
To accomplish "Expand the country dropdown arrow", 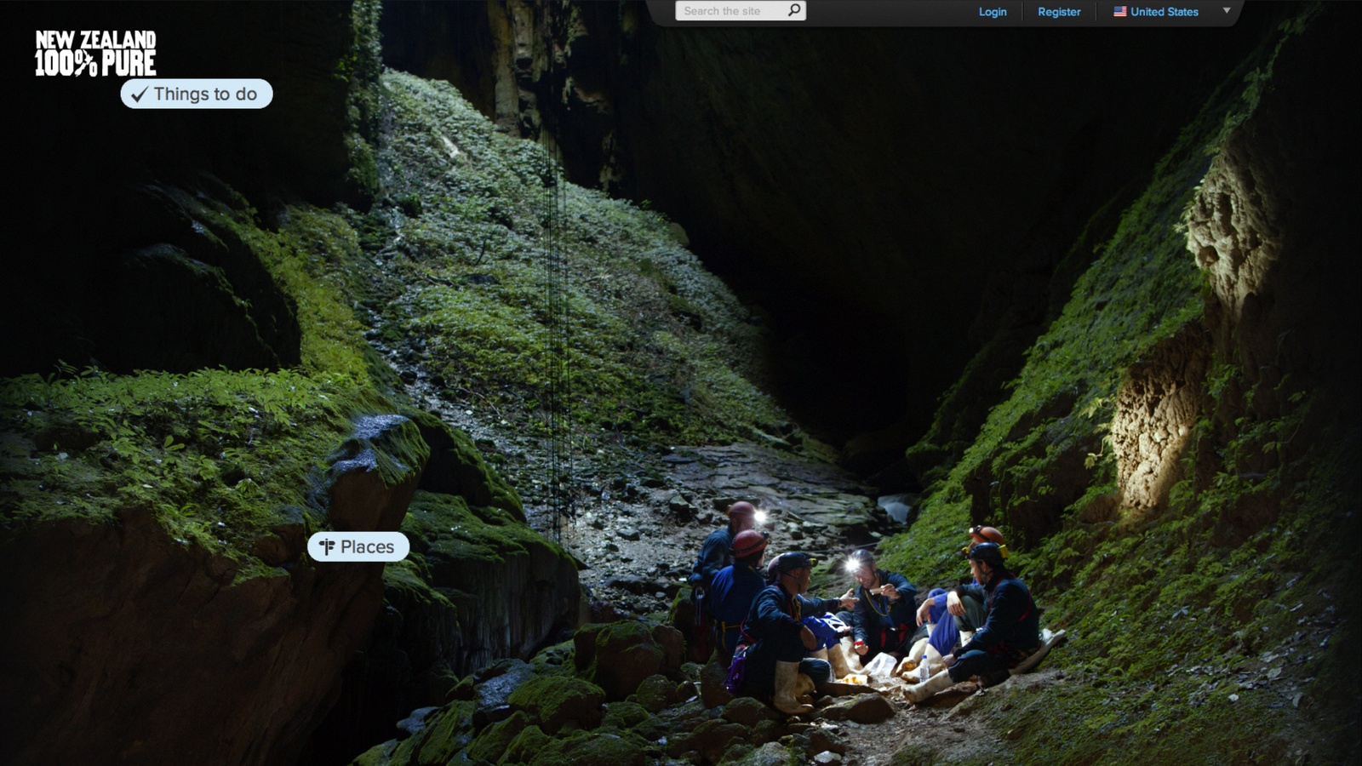I will pos(1227,11).
